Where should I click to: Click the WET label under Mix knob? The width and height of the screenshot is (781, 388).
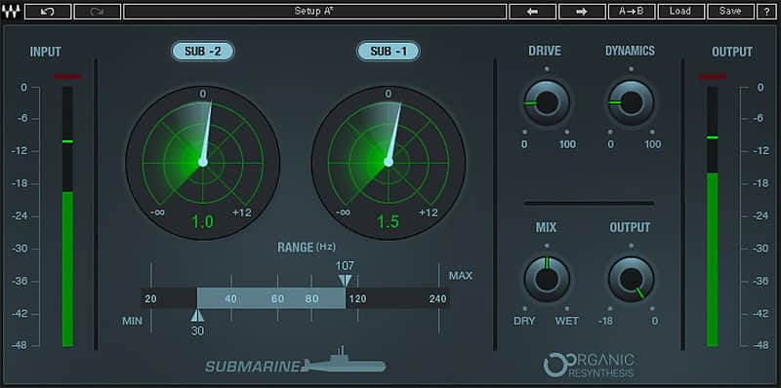[567, 321]
